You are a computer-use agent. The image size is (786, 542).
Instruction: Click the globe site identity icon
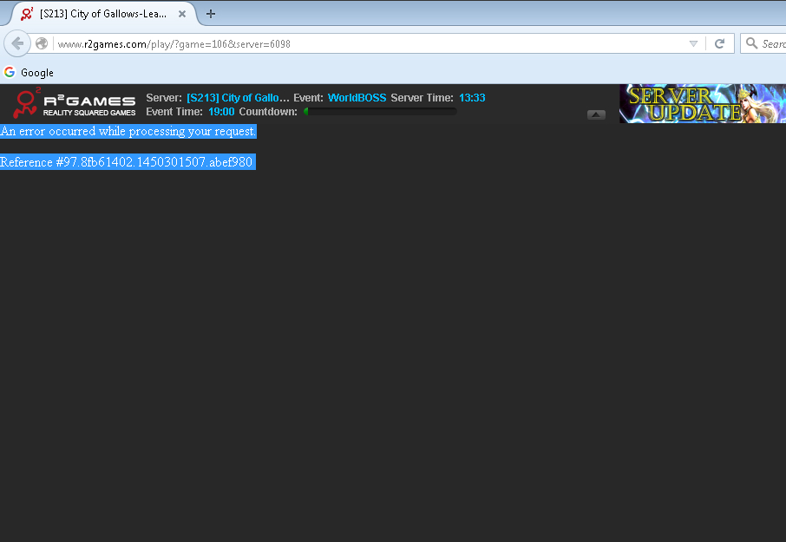[42, 43]
